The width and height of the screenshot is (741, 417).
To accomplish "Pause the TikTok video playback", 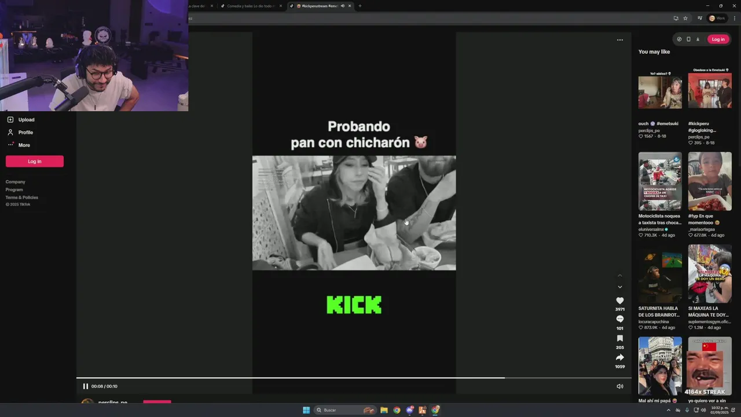I will point(85,386).
